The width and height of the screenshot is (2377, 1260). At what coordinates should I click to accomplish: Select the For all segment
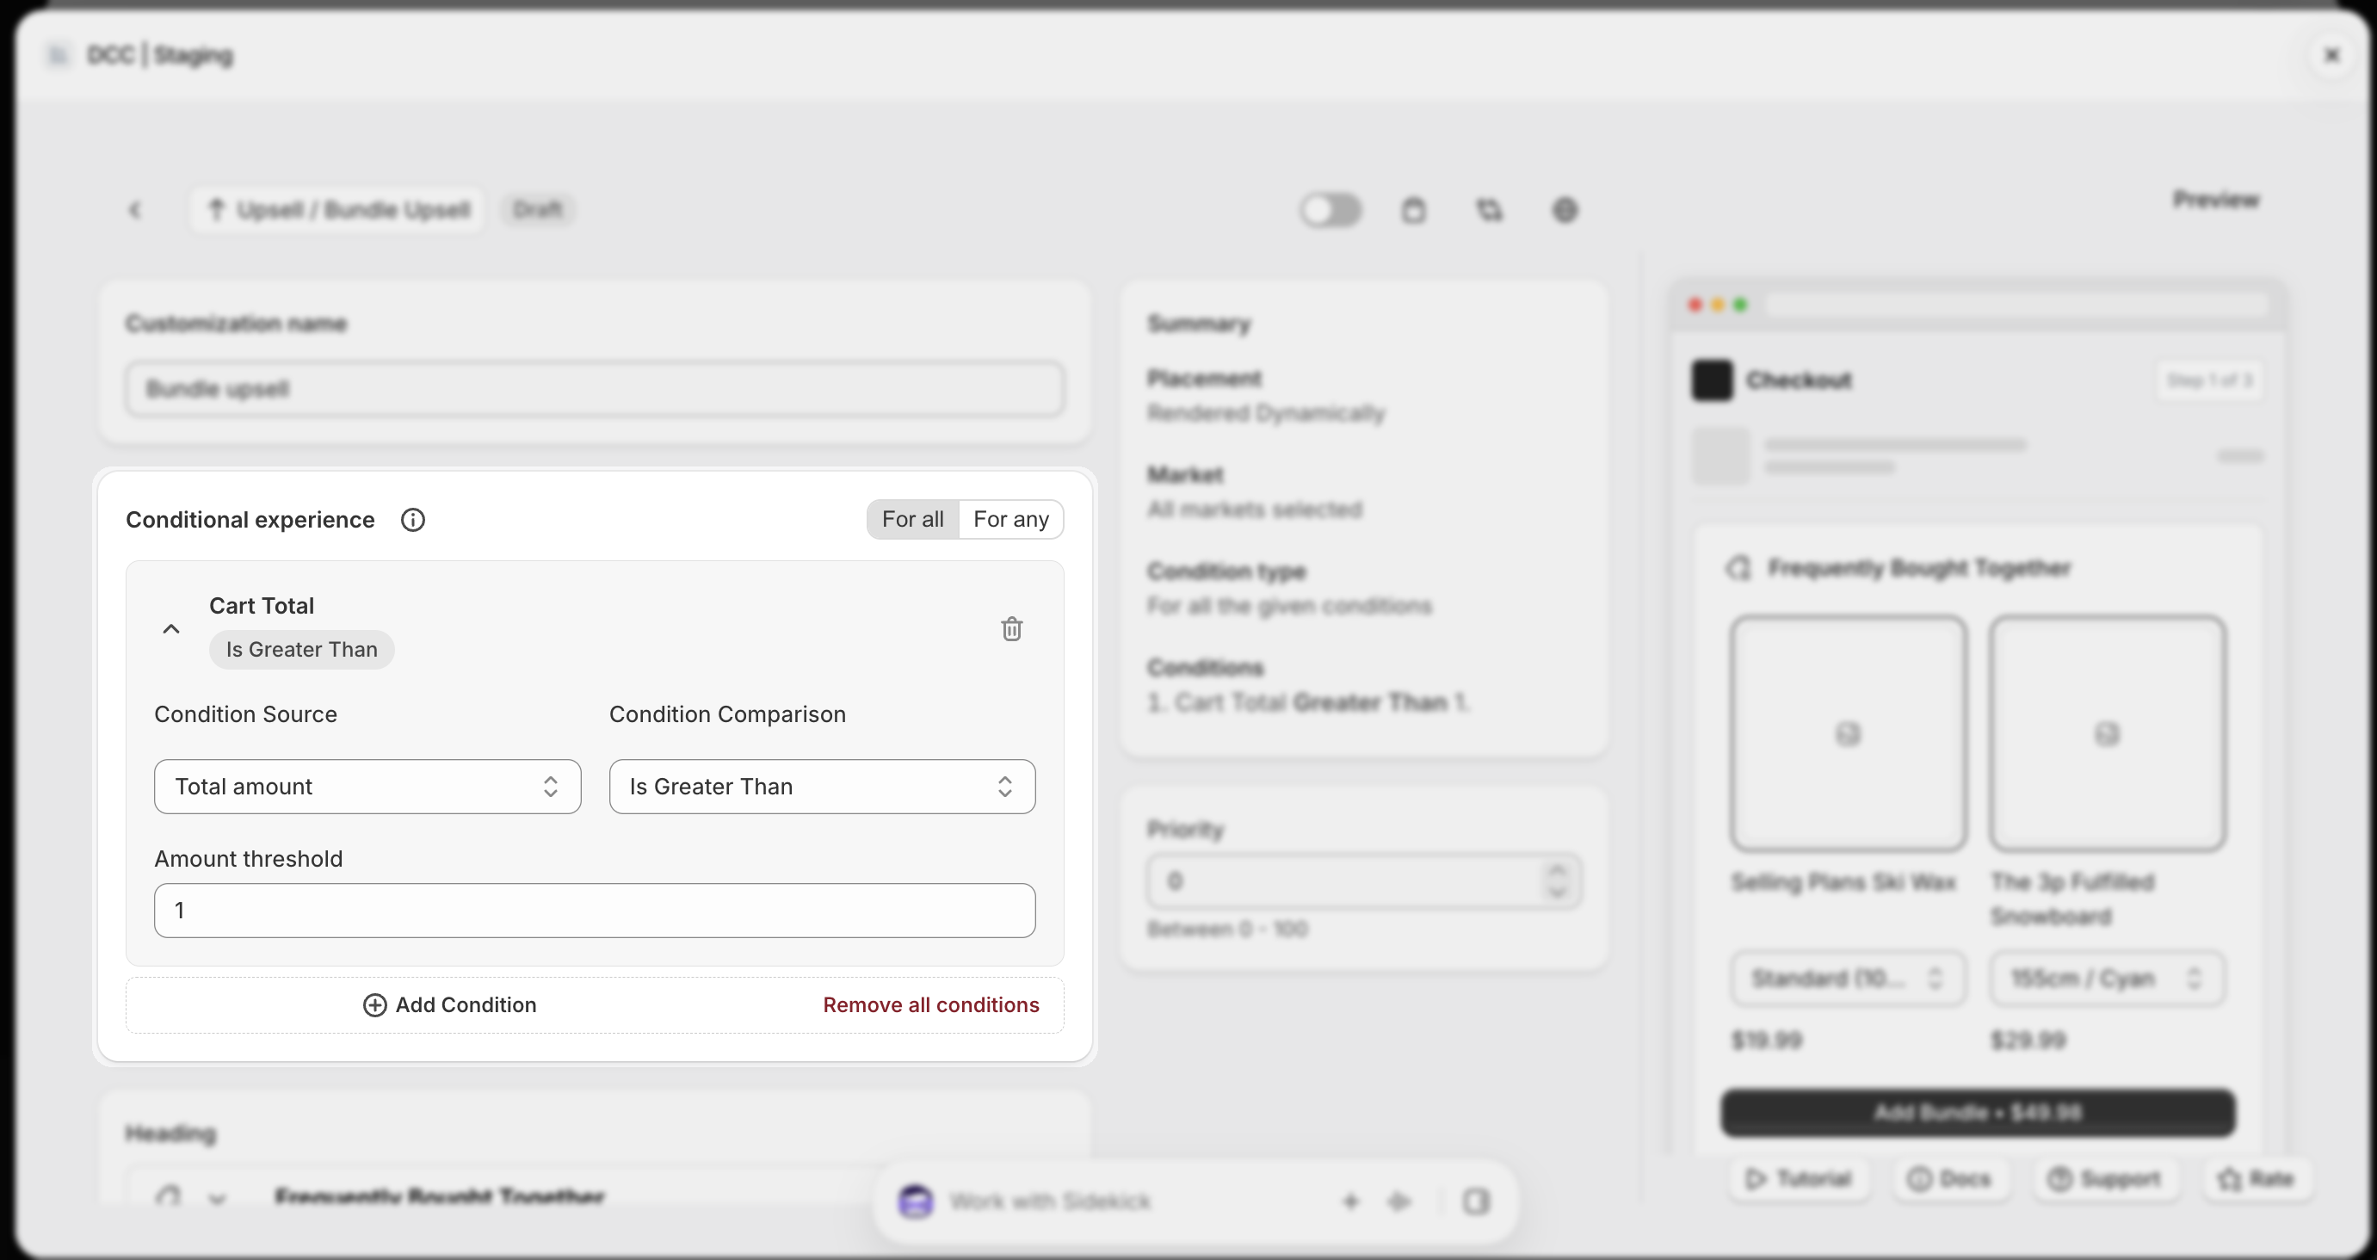click(x=912, y=520)
